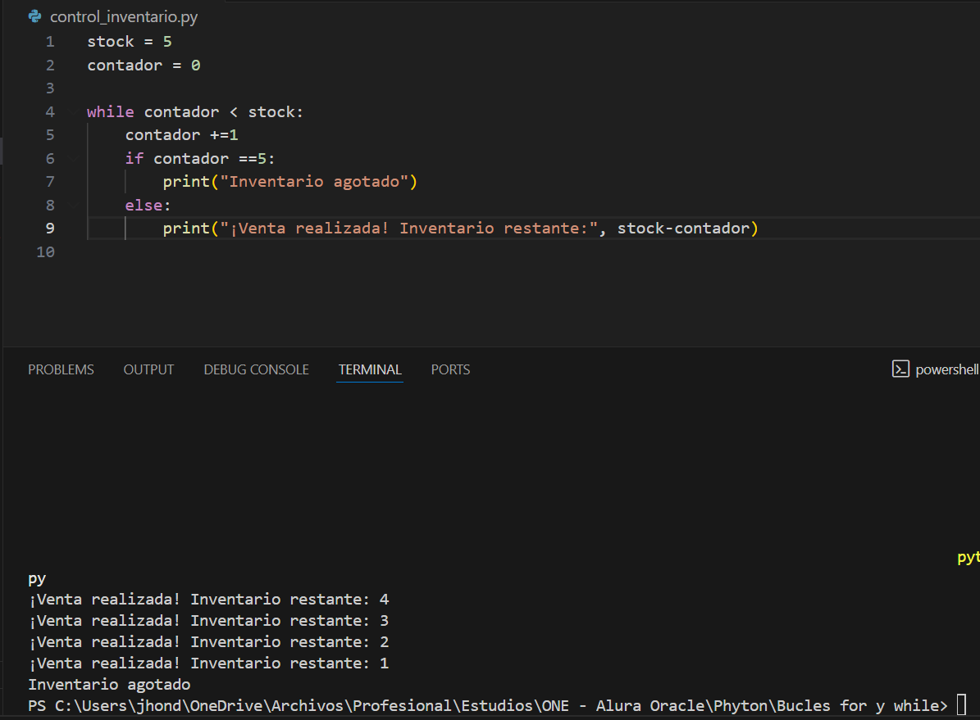Click the Python file icon in the editor tab
The image size is (980, 720).
coord(35,16)
